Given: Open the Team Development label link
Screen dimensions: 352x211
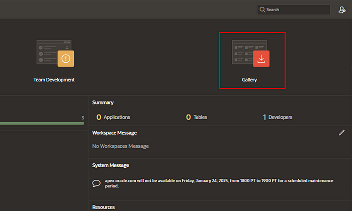Looking at the screenshot, I should [x=54, y=80].
